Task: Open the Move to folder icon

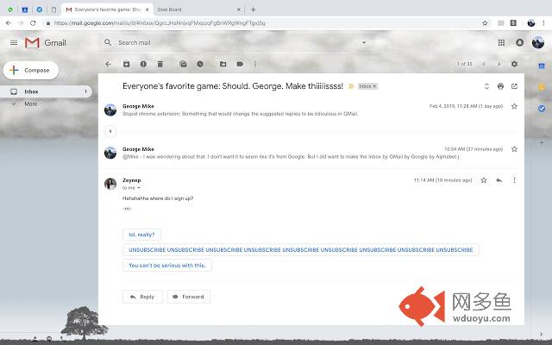Action: tap(223, 64)
